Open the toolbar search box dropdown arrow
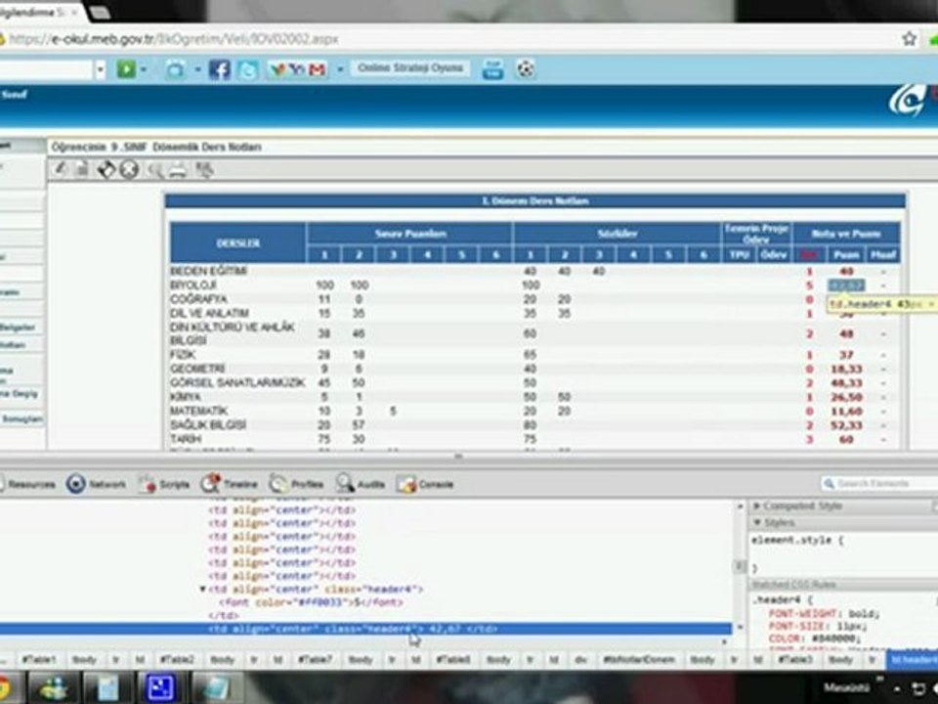 (101, 69)
